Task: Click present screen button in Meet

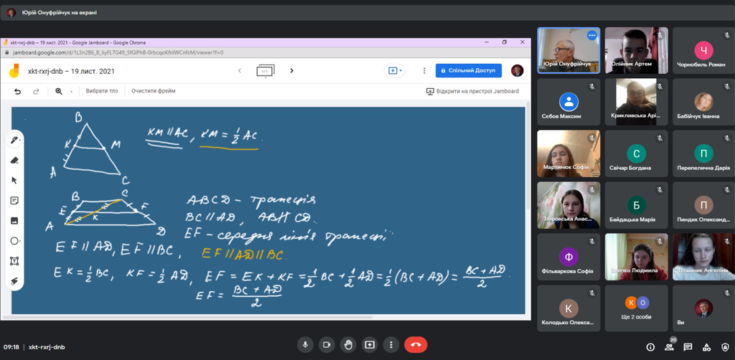Action: (370, 345)
